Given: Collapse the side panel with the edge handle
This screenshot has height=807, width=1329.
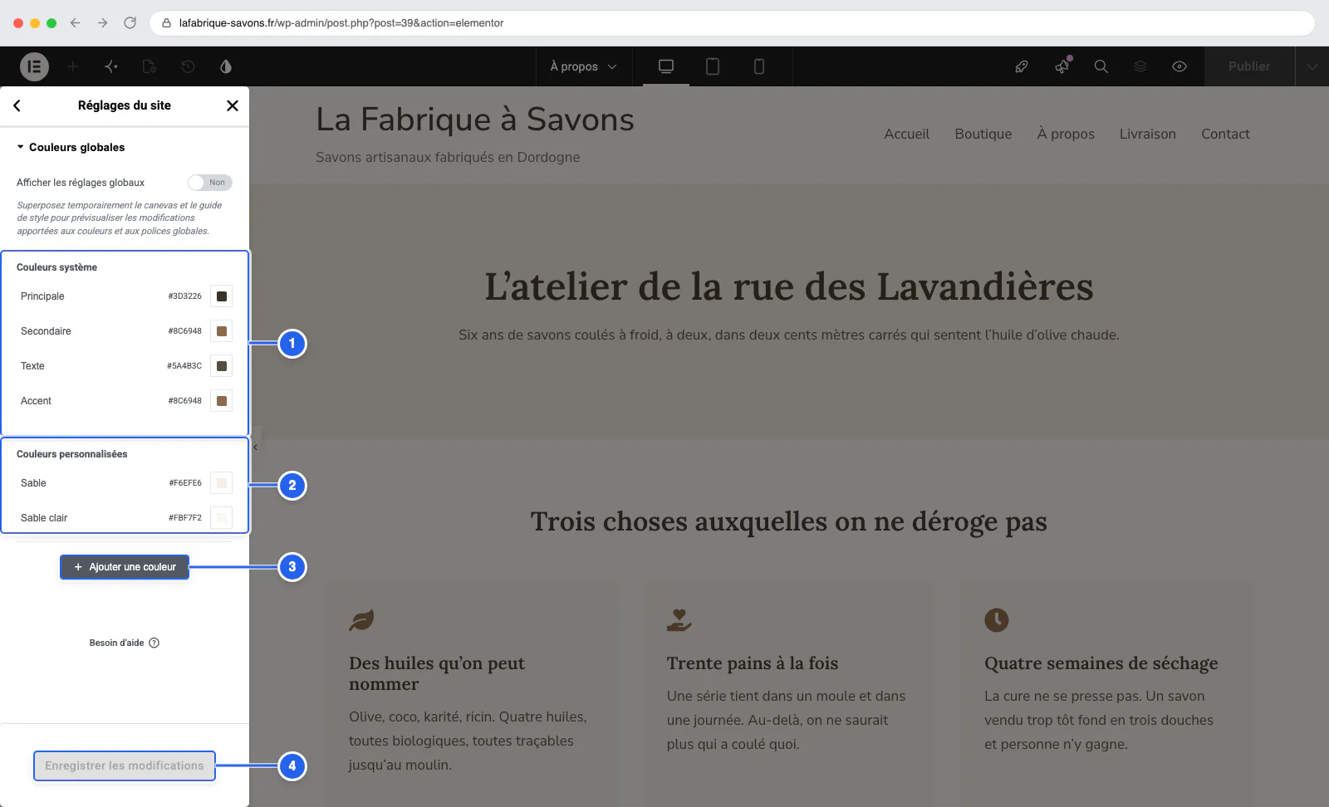Looking at the screenshot, I should (x=256, y=447).
